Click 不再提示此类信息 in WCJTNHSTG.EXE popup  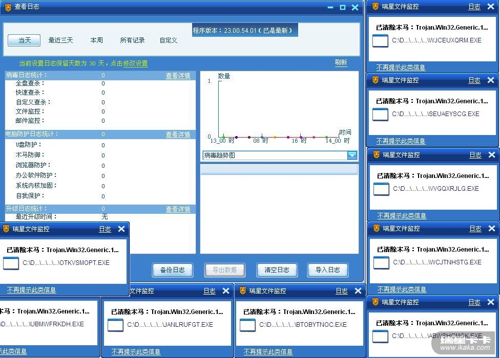point(402,289)
